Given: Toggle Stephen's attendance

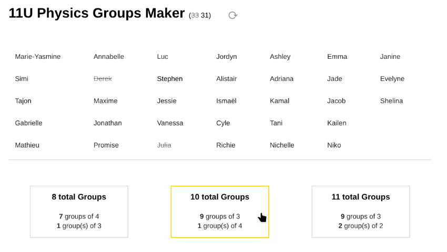Looking at the screenshot, I should coord(170,79).
